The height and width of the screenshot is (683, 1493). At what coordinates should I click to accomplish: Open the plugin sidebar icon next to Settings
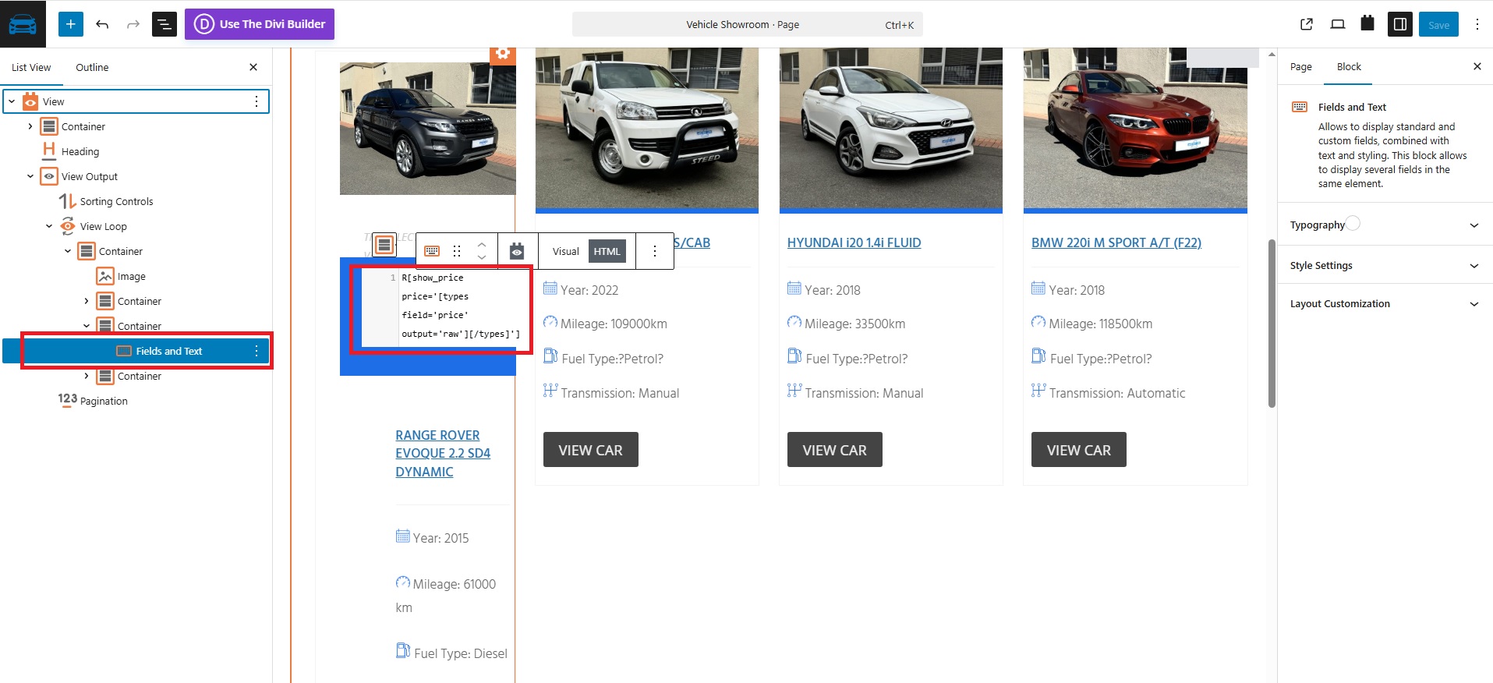(1367, 23)
